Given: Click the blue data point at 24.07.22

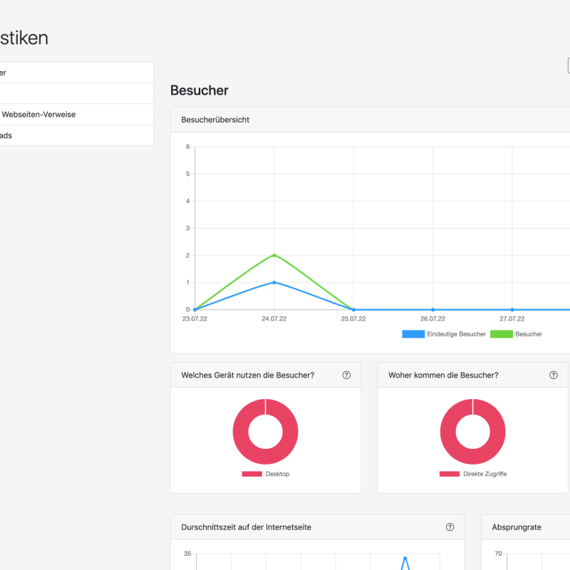Looking at the screenshot, I should pyautogui.click(x=274, y=282).
